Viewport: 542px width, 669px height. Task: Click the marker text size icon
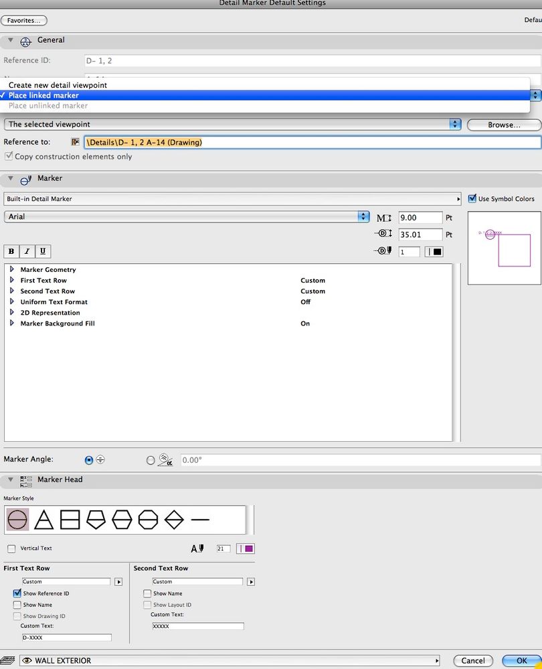click(x=384, y=218)
